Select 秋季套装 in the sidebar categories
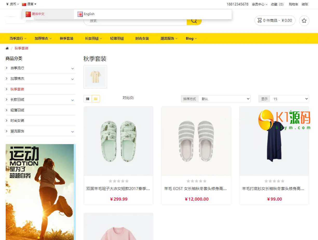Screen dimensions: 318x240 pyautogui.click(x=17, y=89)
